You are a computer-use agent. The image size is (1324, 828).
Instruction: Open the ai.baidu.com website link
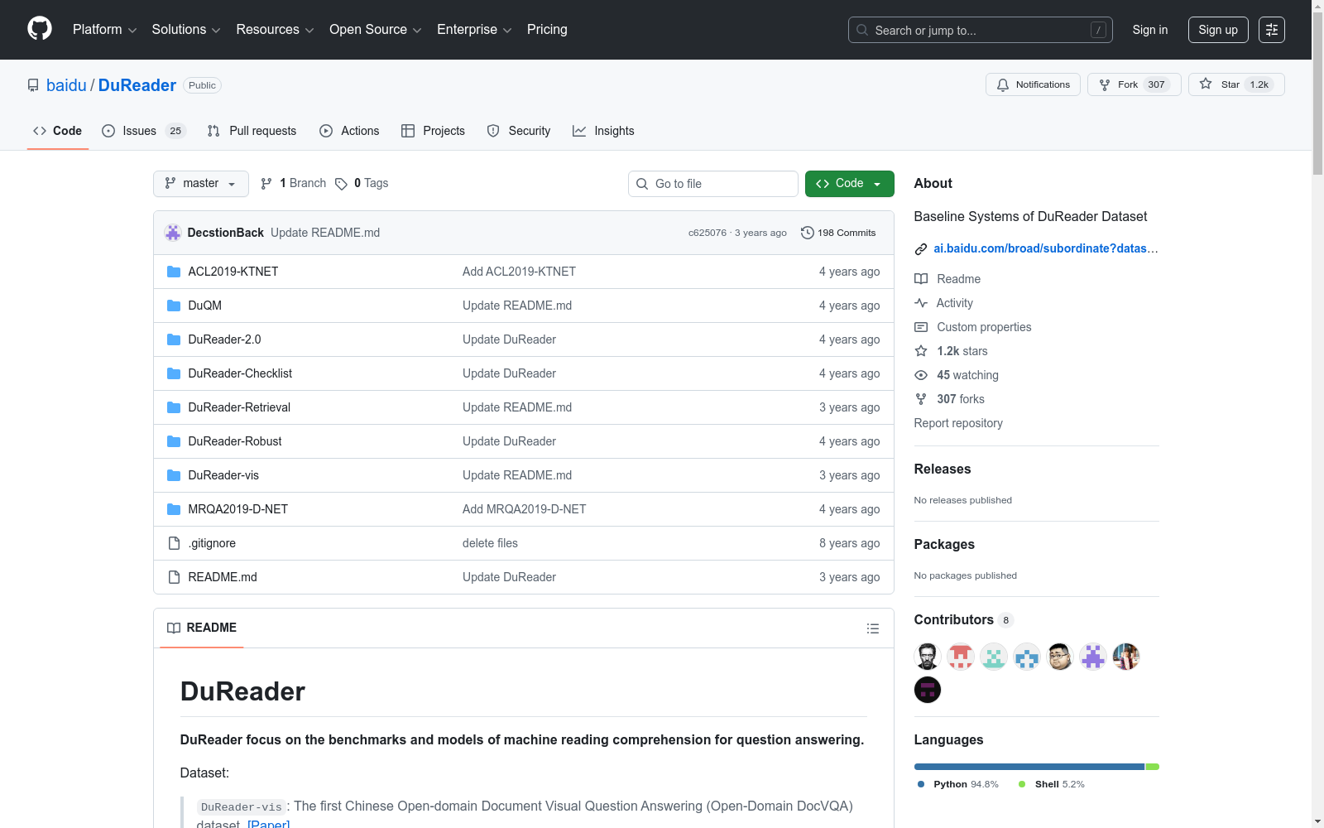point(1046,248)
